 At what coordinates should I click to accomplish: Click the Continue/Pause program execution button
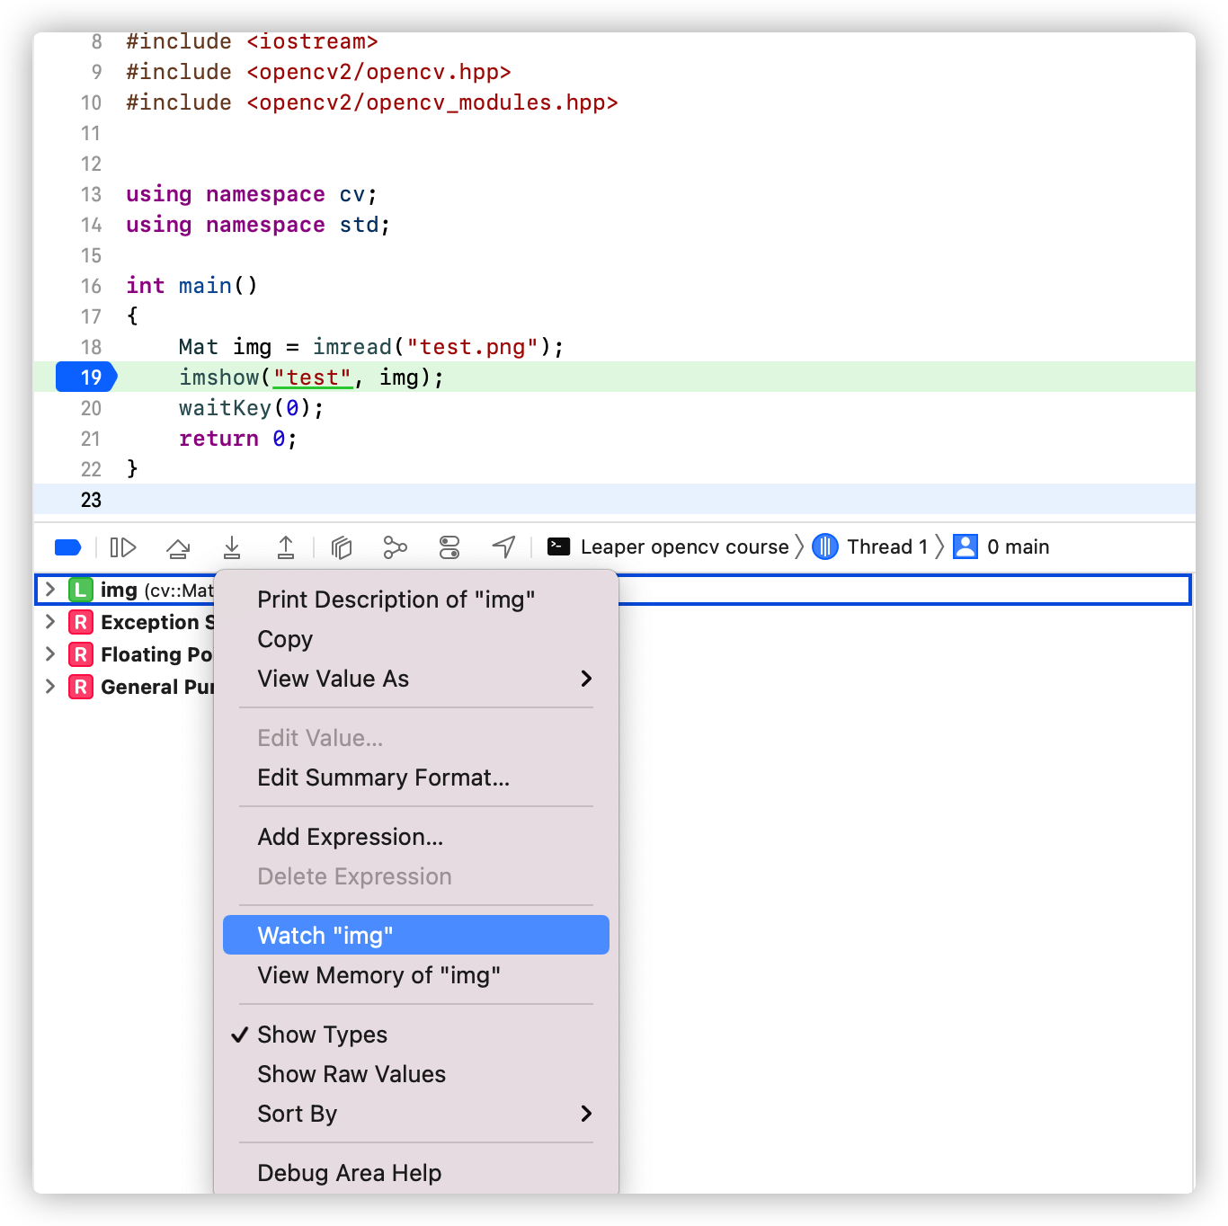(x=123, y=547)
